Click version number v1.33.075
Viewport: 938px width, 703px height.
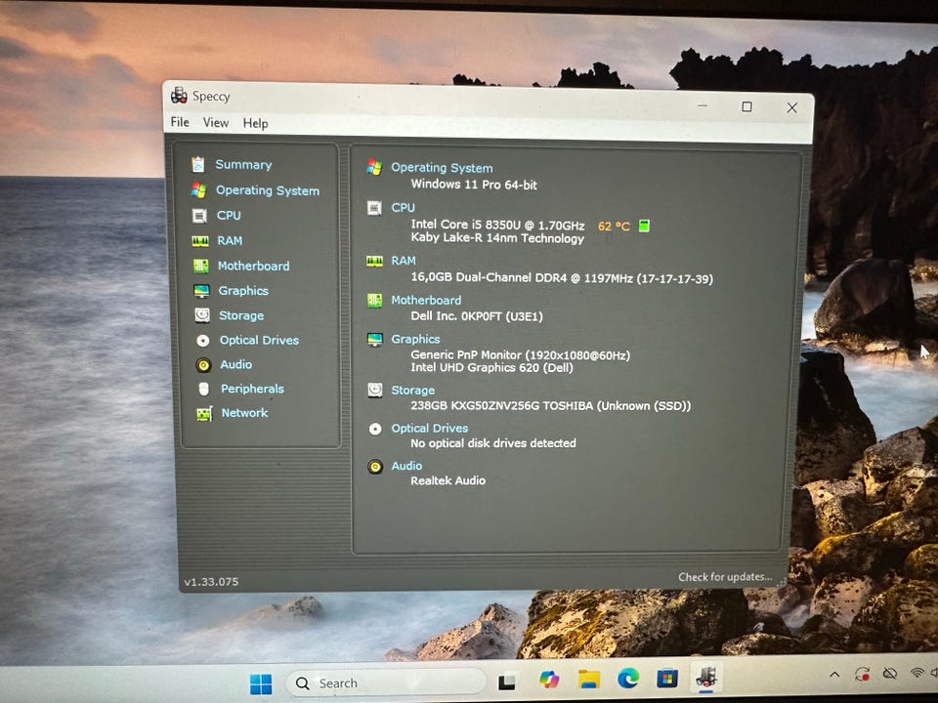click(211, 582)
